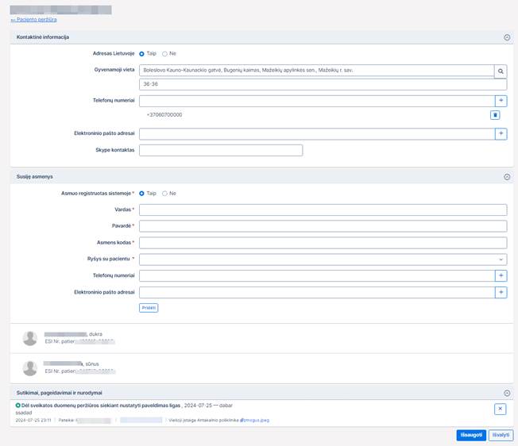The width and height of the screenshot is (518, 446).
Task: Add email address in Kontaktinė informacija
Action: coord(501,134)
